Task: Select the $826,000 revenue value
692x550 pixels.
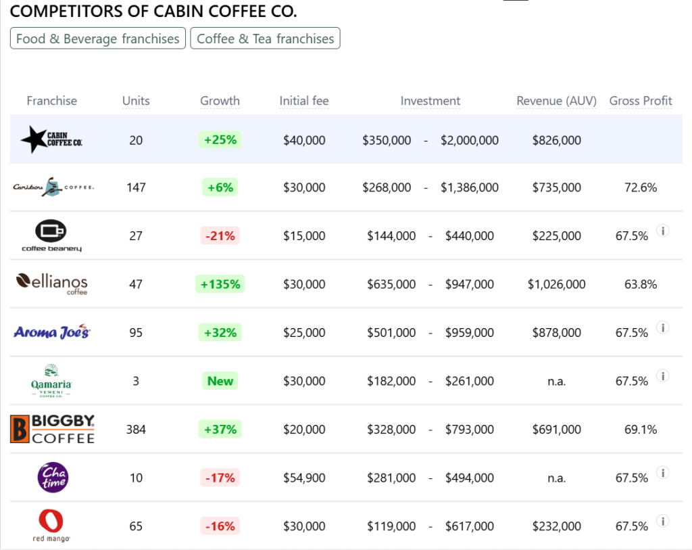Action: pyautogui.click(x=557, y=140)
